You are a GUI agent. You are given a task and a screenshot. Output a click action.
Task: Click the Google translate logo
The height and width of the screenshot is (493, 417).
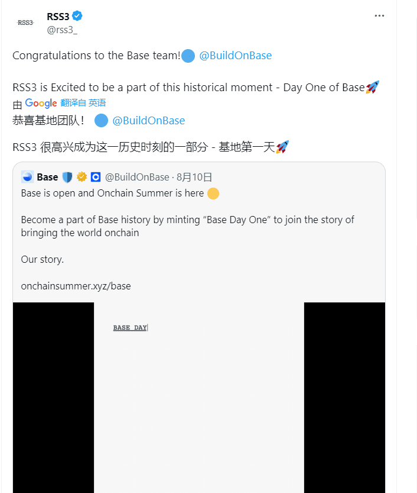[x=41, y=103]
